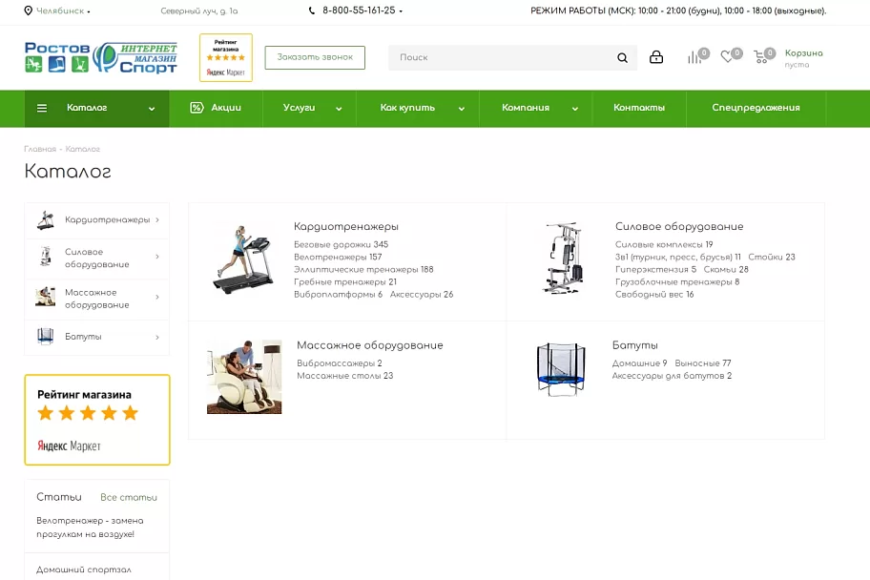Click the search magnifier icon

[x=623, y=58]
